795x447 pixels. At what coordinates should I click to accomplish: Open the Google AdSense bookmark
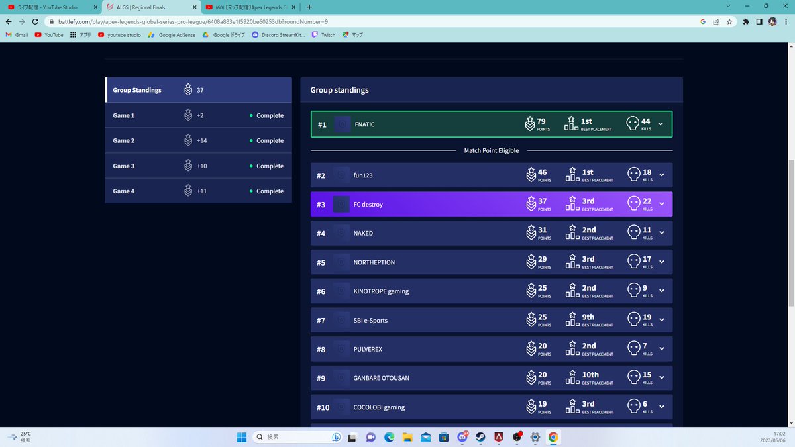pyautogui.click(x=171, y=35)
